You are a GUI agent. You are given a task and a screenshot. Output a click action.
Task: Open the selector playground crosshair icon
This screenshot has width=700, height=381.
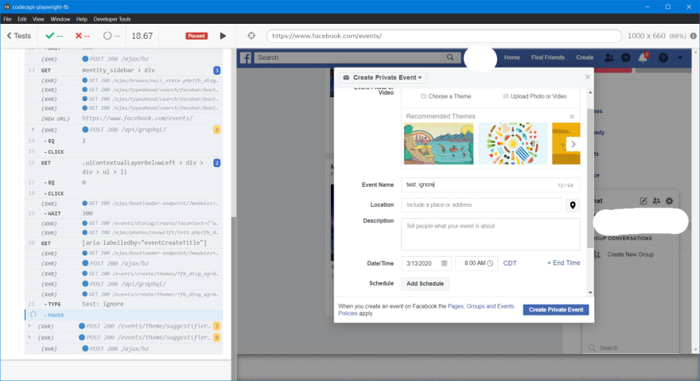pos(251,36)
